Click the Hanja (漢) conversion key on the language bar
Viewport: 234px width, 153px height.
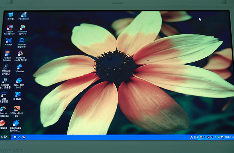click(x=195, y=137)
